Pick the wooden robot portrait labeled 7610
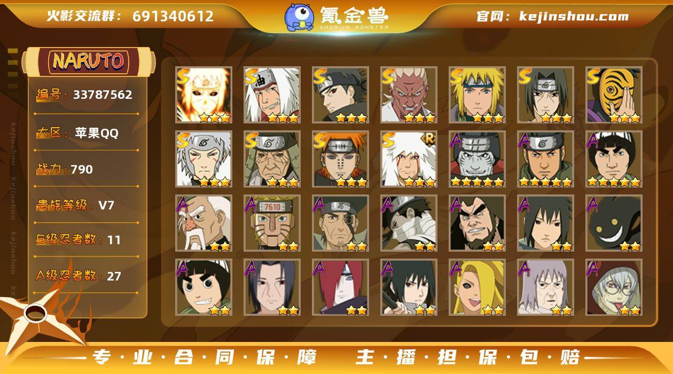Viewport: 673px width, 374px height. (272, 223)
